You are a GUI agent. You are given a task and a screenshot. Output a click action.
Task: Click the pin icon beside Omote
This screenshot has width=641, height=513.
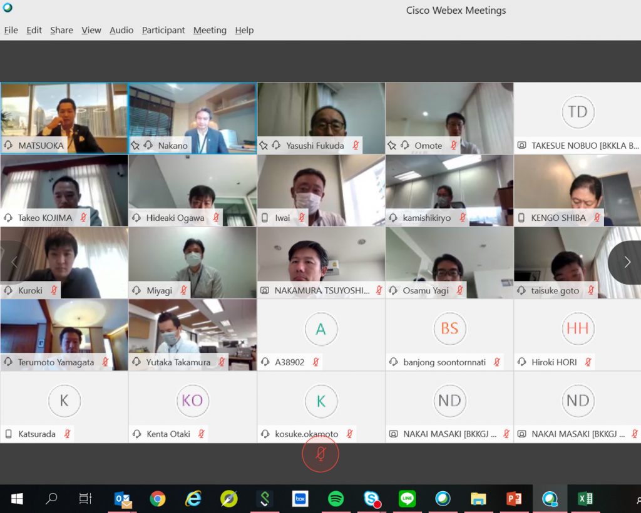(x=392, y=145)
